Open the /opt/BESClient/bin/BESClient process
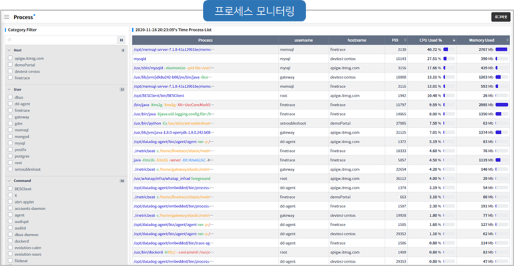Viewport: 514px width, 266px height. tap(159, 95)
